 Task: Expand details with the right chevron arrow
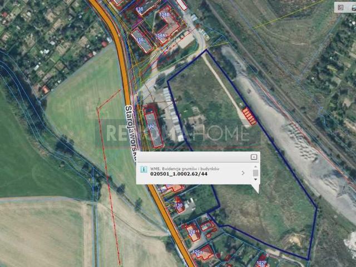tap(243, 173)
